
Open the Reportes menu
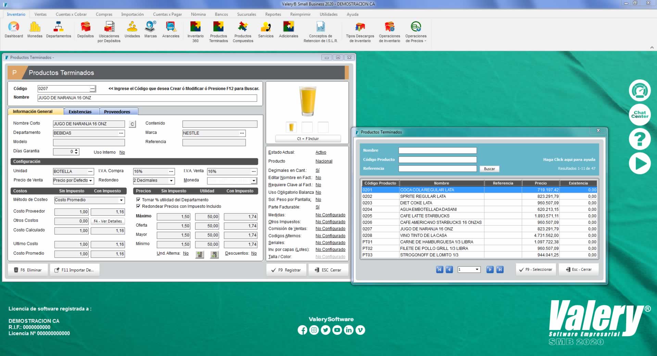[x=273, y=14]
